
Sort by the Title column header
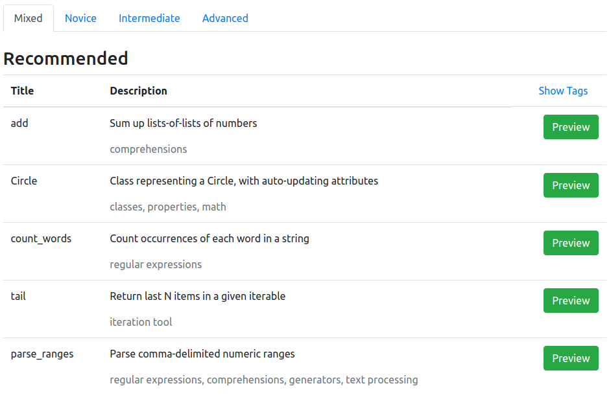click(x=22, y=91)
